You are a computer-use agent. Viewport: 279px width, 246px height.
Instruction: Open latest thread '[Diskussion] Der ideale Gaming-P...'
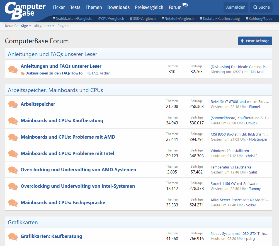[239, 67]
